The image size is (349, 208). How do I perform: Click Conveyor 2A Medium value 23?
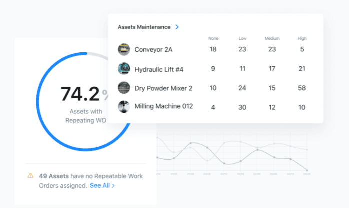click(272, 49)
